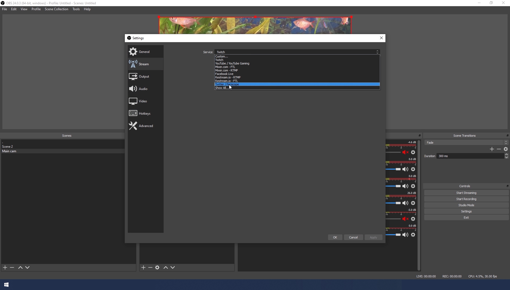510x290 pixels.
Task: Open the Tools menu
Action: (76, 9)
